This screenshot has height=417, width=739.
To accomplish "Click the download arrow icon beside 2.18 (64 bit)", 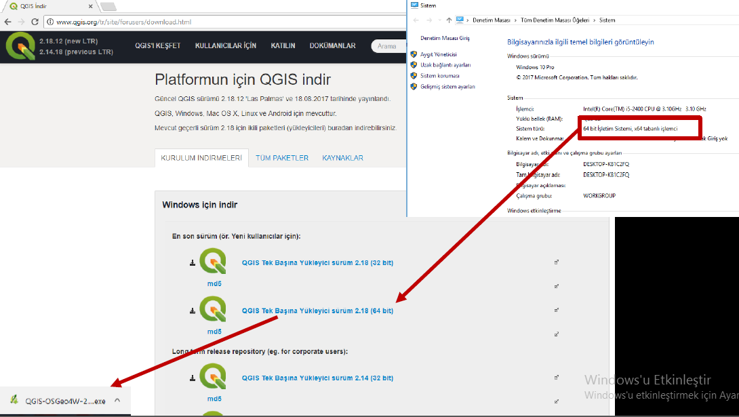I will [x=193, y=311].
